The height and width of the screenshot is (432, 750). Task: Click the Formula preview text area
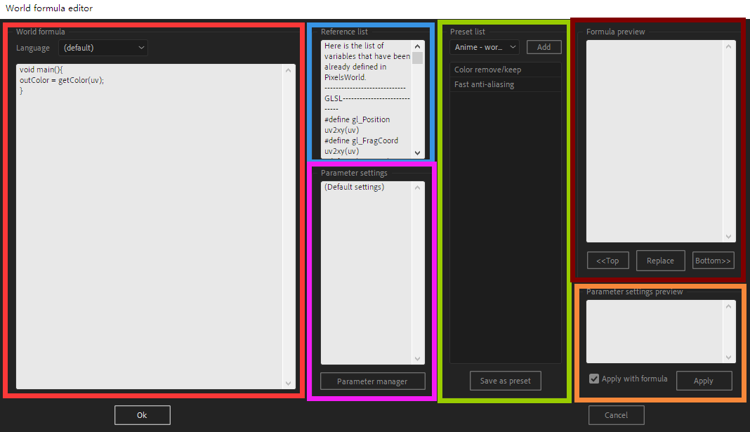(654, 140)
